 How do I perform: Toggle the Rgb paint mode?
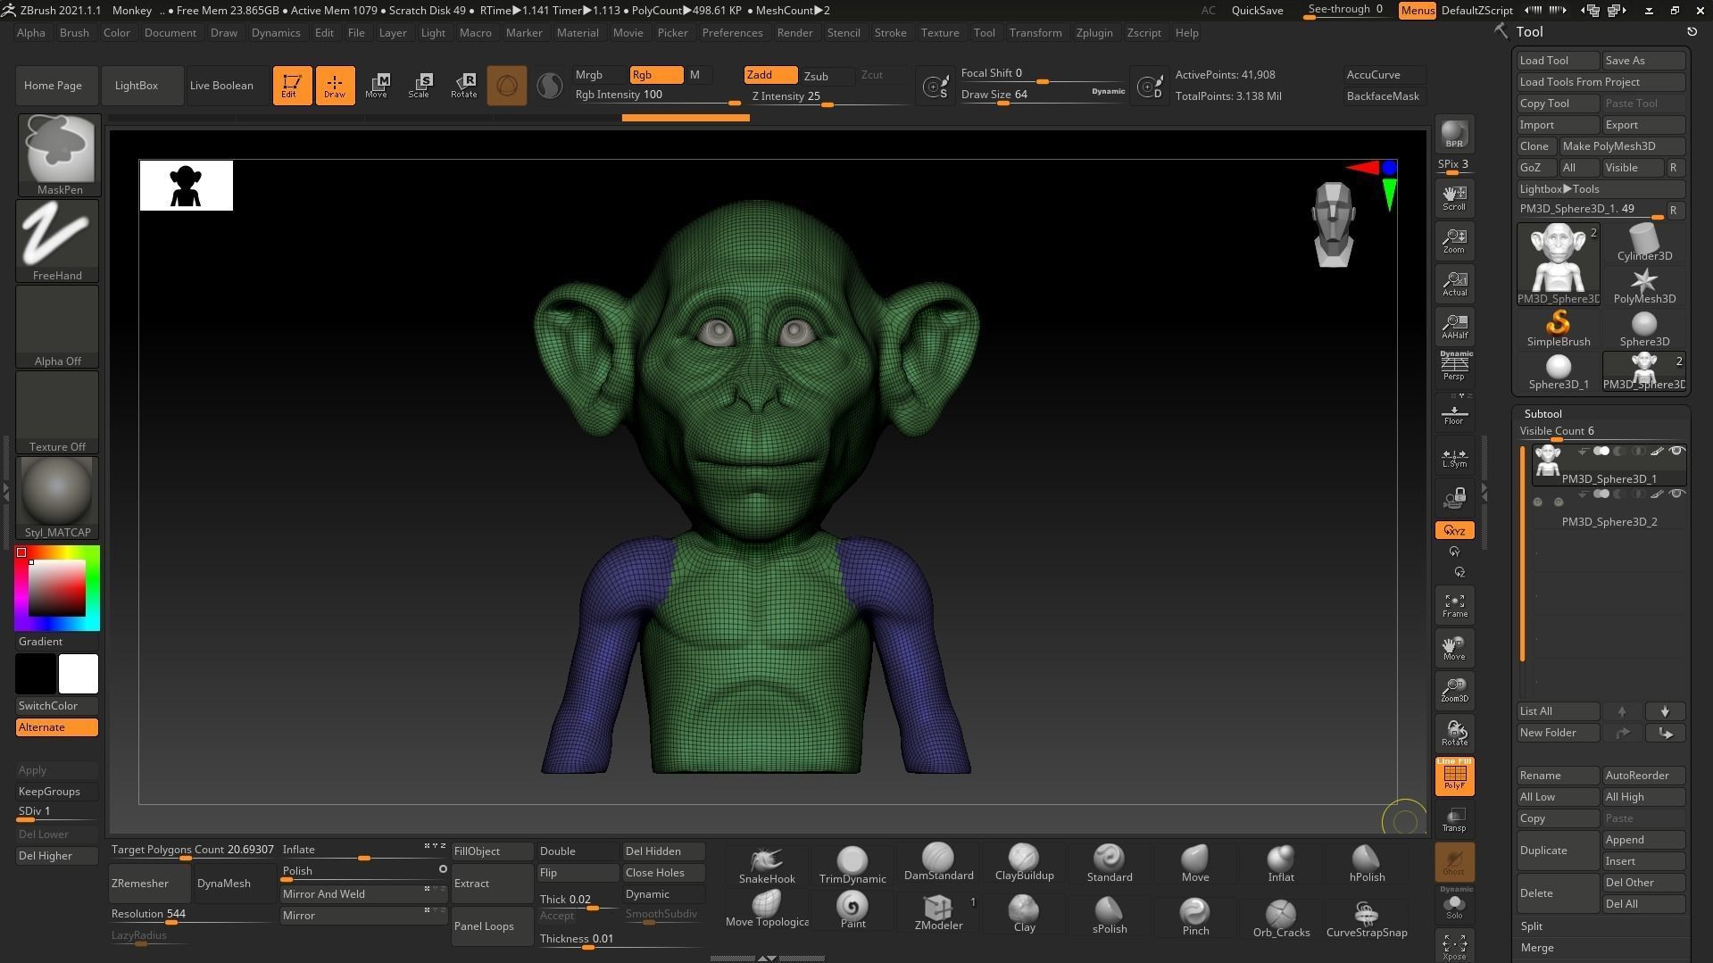tap(655, 75)
